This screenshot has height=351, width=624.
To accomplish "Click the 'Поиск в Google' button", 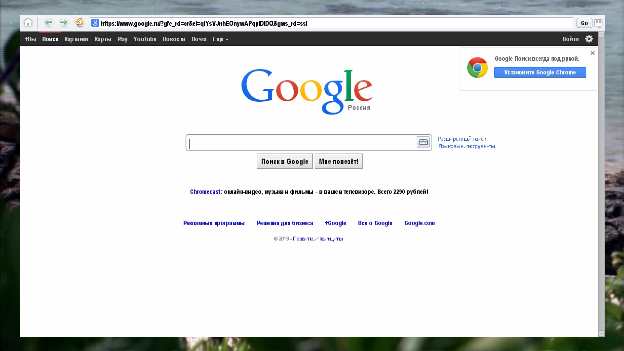I will (285, 162).
